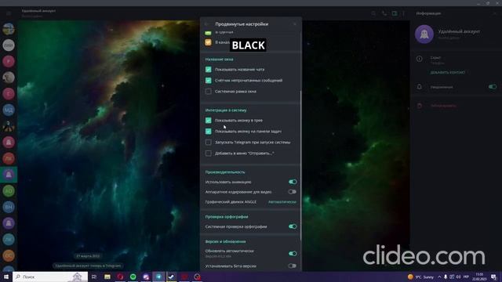
Task: Open the hamburger menu in Telegram
Action: [9, 13]
